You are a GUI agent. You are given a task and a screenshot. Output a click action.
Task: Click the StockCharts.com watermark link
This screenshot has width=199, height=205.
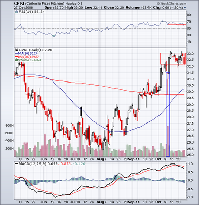[x=171, y=4]
